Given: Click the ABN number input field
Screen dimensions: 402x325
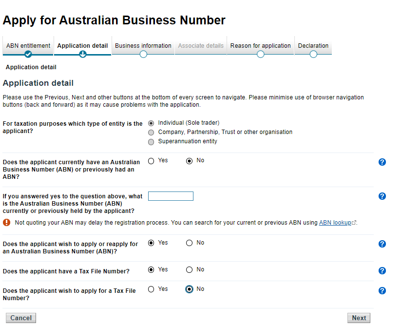Looking at the screenshot, I should 171,196.
